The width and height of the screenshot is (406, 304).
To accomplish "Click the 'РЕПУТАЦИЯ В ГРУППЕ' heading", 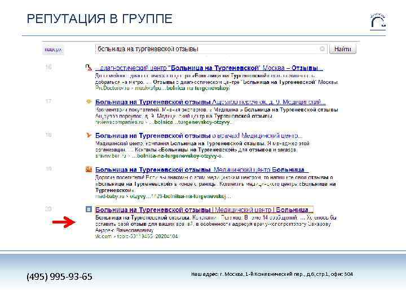I will pyautogui.click(x=100, y=19).
